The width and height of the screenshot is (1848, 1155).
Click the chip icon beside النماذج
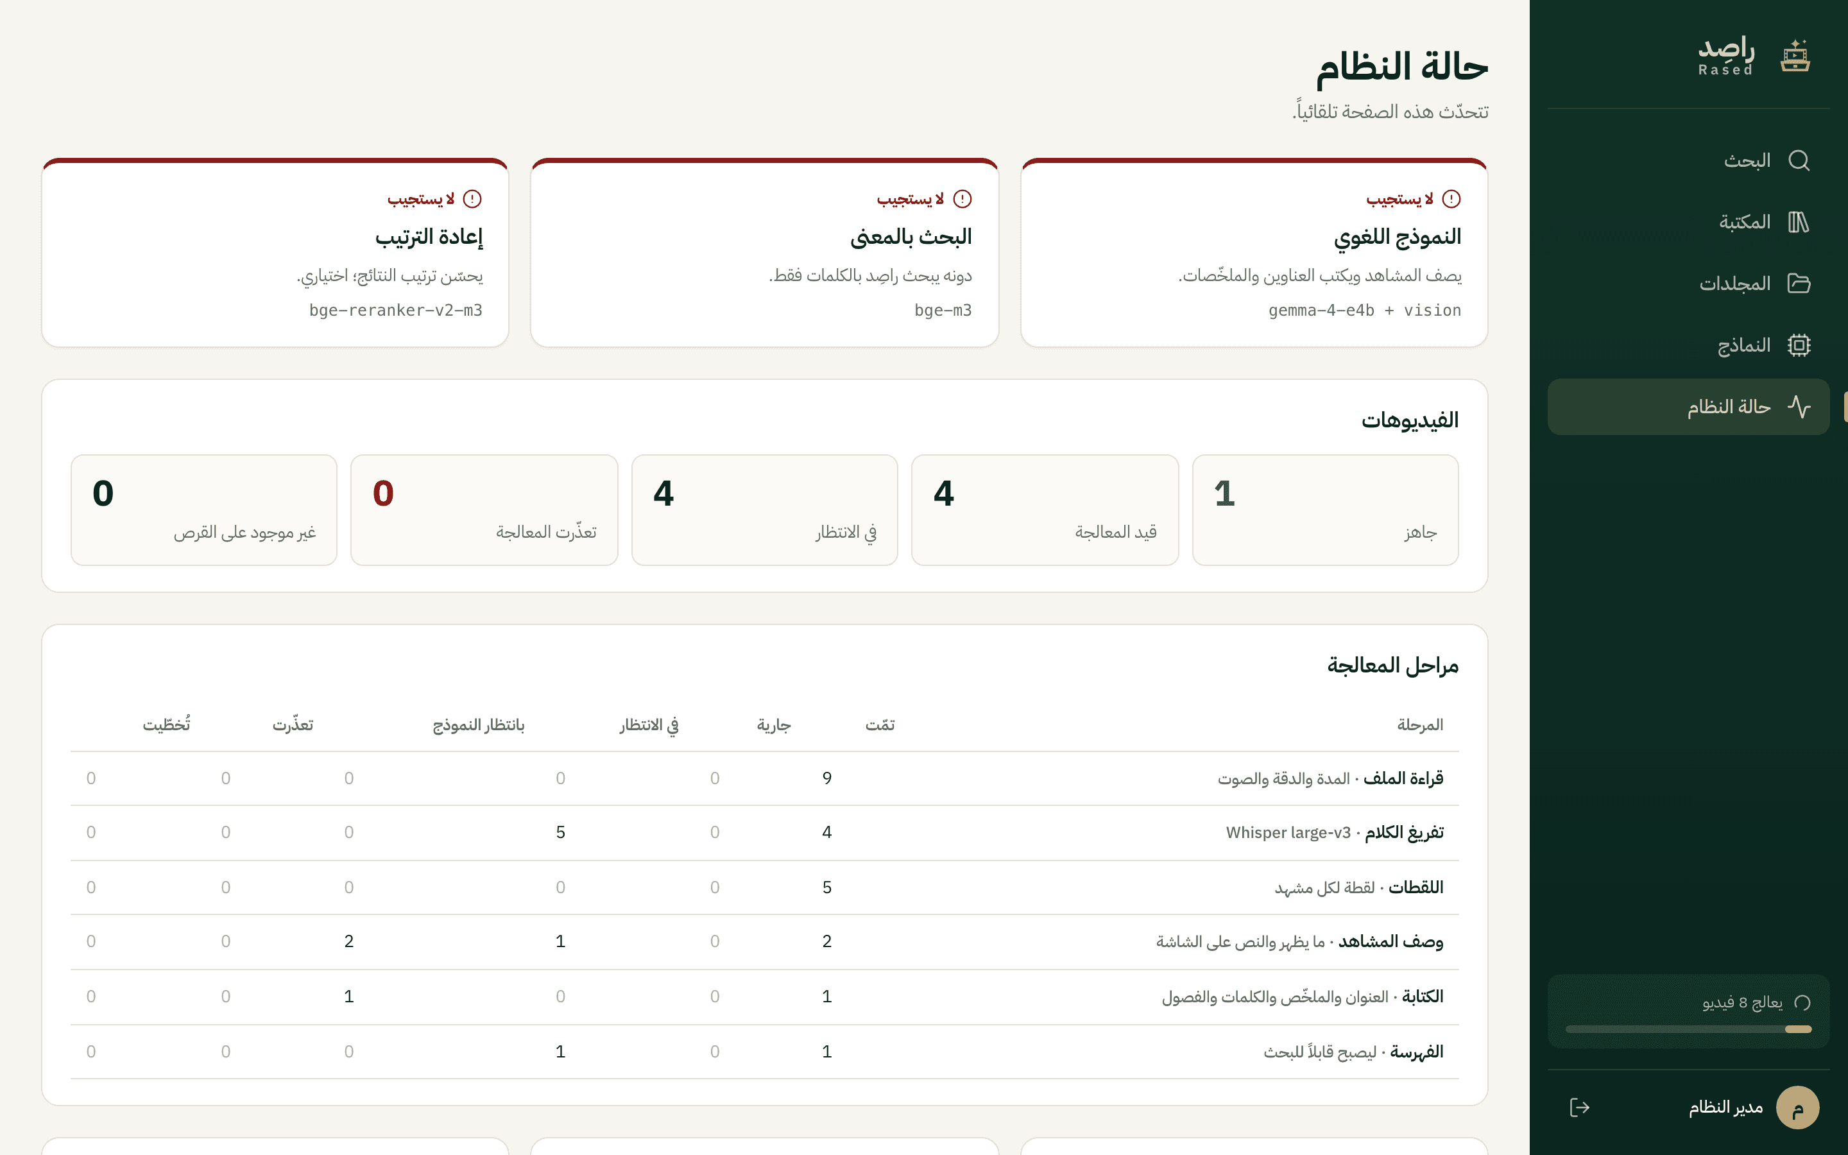click(1799, 345)
